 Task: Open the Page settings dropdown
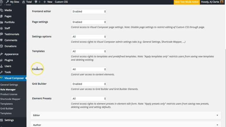89,22
